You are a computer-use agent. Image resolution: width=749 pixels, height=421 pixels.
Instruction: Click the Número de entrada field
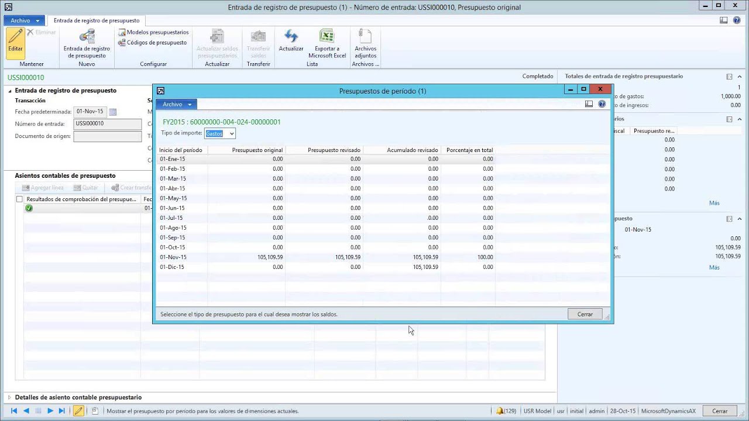pyautogui.click(x=108, y=124)
